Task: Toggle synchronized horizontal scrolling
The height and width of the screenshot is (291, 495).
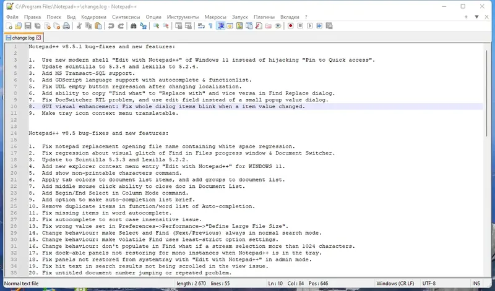Action: point(188,26)
